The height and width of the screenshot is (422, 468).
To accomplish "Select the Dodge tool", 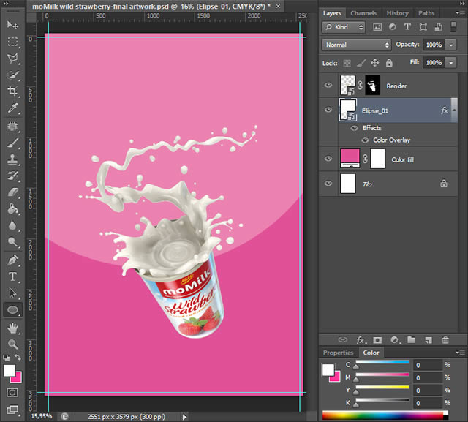I will point(12,242).
